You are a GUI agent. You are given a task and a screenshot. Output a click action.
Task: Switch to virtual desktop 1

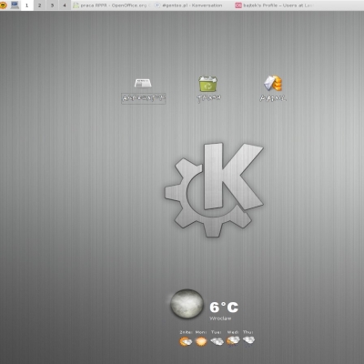(26, 5)
